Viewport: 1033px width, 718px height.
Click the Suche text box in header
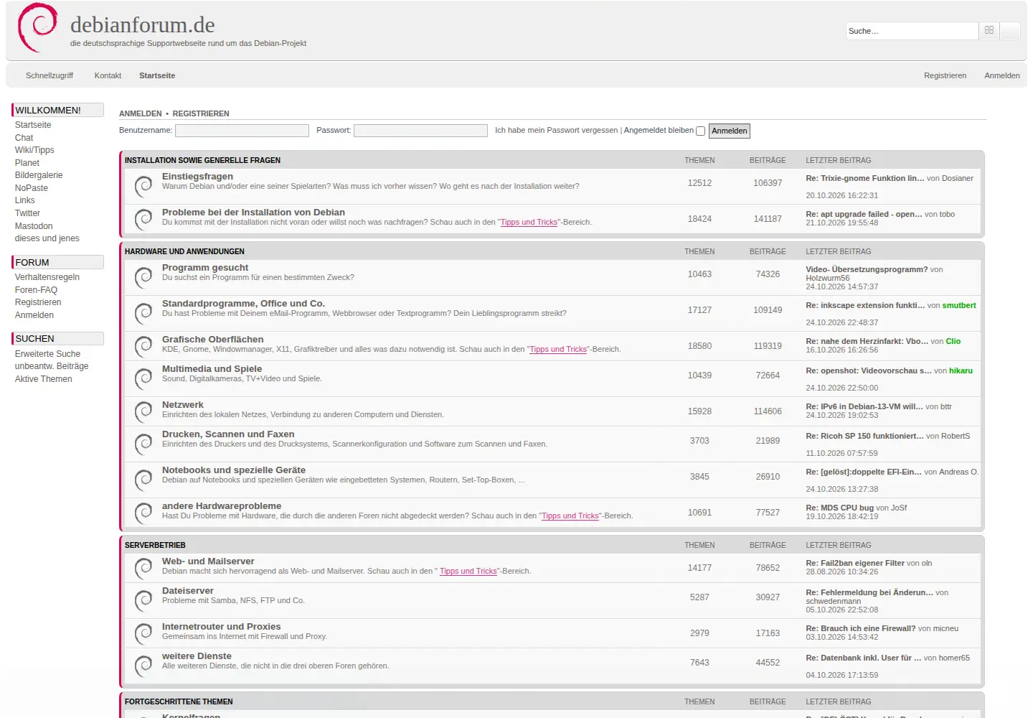[x=912, y=30]
